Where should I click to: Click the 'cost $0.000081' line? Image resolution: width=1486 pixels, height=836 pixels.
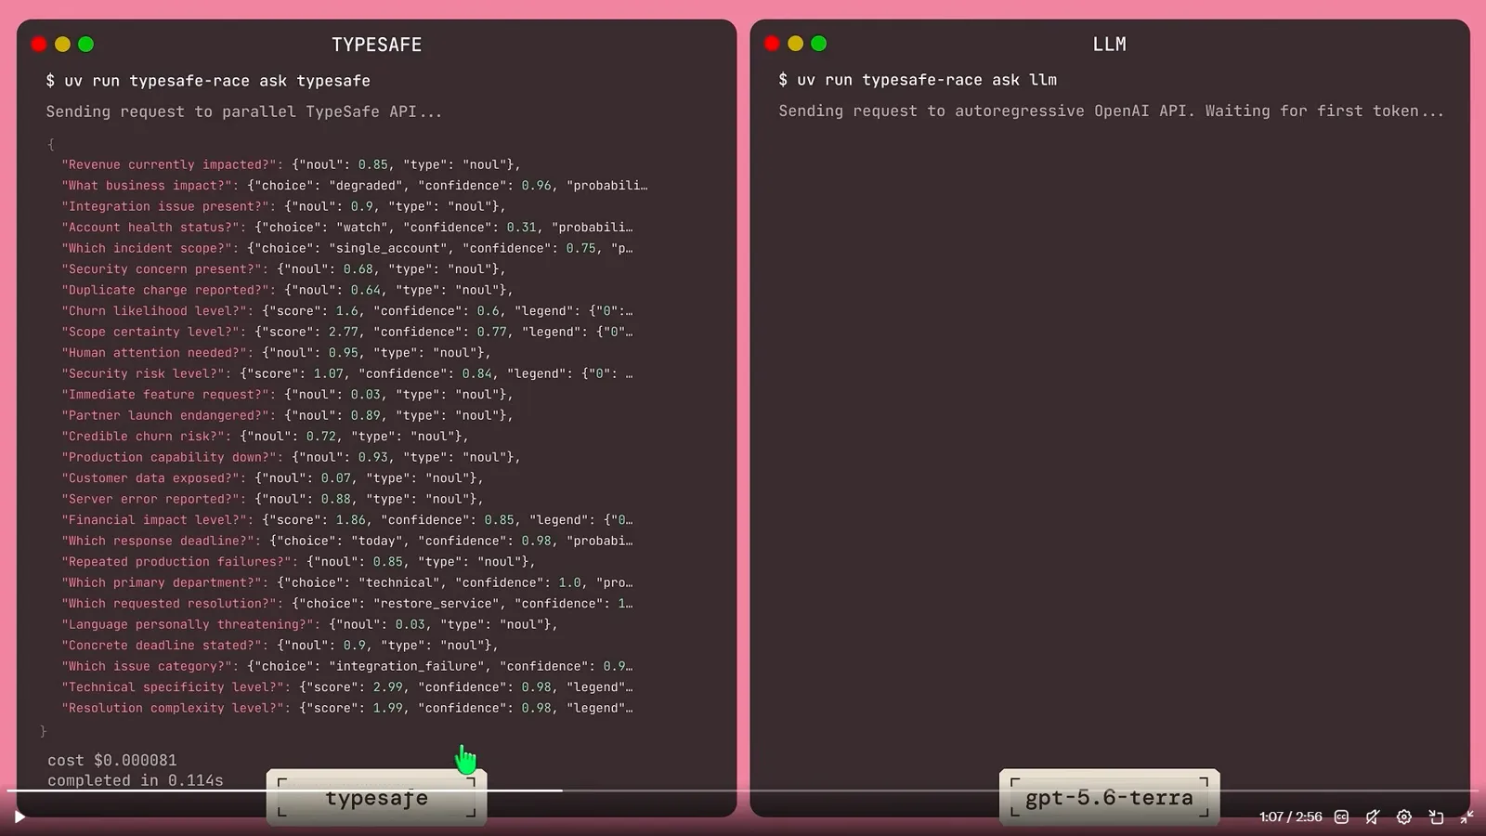[112, 760]
